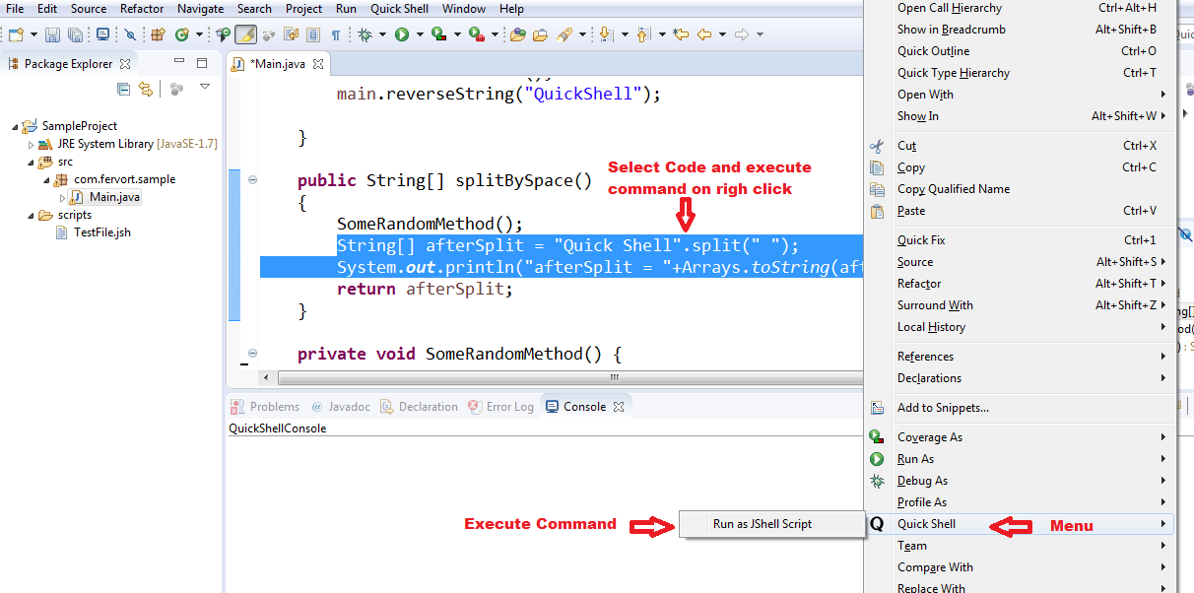Click the Open Type toolbar icon

point(224,34)
